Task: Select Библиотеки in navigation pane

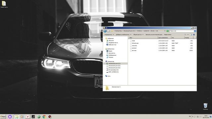Action: pos(110,49)
